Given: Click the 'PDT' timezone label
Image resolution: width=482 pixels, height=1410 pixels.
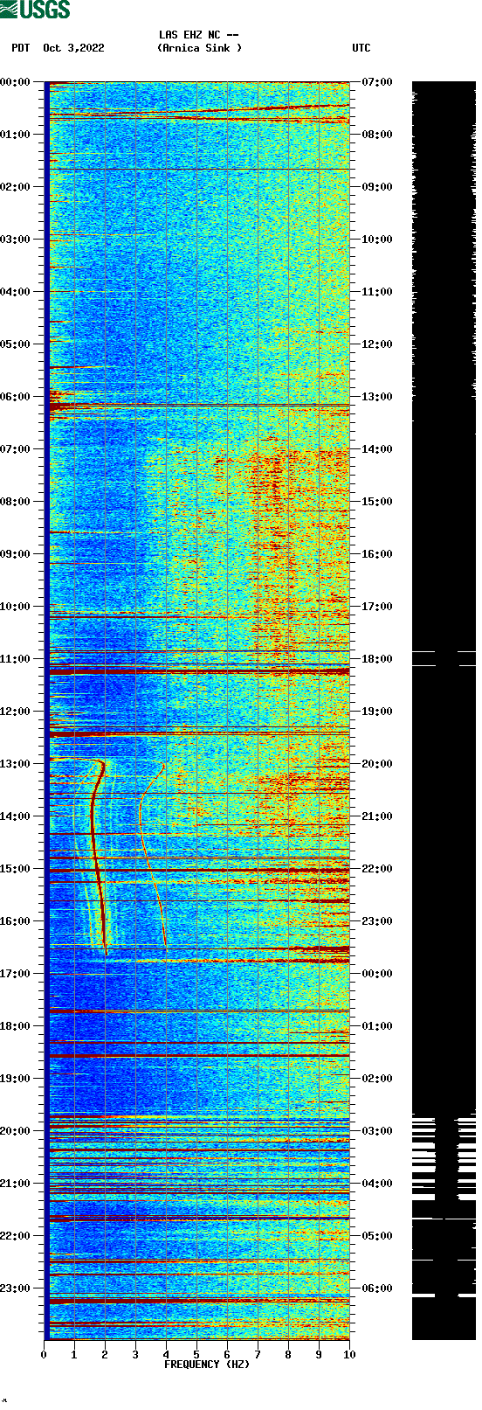Looking at the screenshot, I should point(21,48).
